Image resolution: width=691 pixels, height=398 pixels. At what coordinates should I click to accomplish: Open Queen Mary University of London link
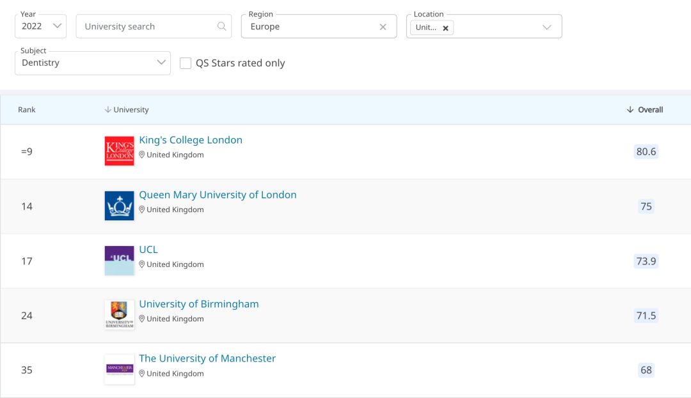pyautogui.click(x=218, y=195)
